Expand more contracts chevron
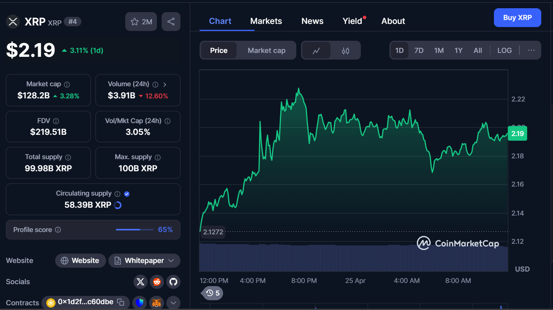553x310 pixels. pyautogui.click(x=173, y=303)
